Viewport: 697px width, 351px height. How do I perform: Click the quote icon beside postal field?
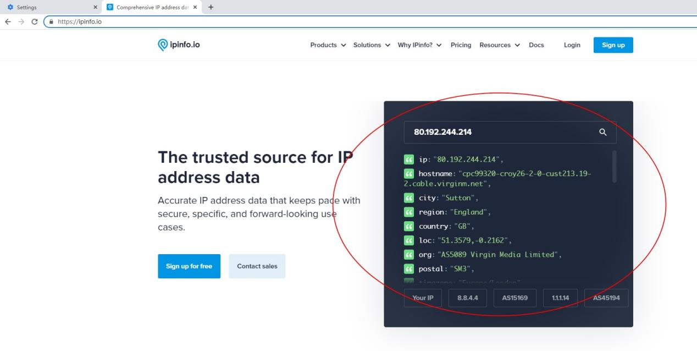point(408,269)
